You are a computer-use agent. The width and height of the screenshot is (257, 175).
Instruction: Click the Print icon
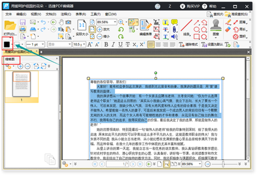[23, 30]
